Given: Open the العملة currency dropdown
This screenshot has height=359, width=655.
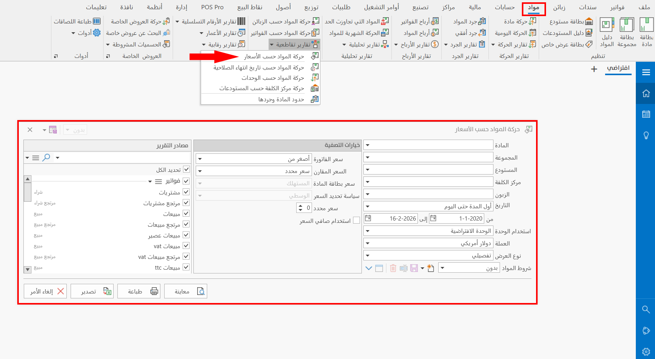Looking at the screenshot, I should click(368, 243).
